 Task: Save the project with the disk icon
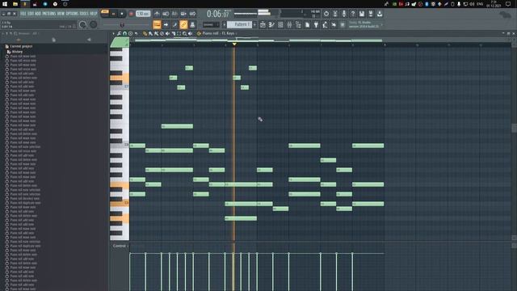click(x=362, y=14)
